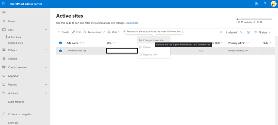Screen dimensions: 278x125
Task: Click the Policies sliders icon
Action: (x=4, y=50)
